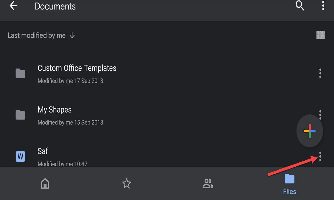Click the Custom Office Templates folder icon
The image size is (334, 200).
tap(20, 73)
